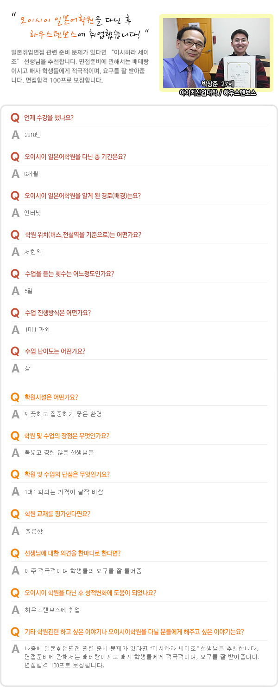Click the Q icon beside "수업 진행방식은 어떤가요?"
Viewport: 278px width, 692px height.
coord(15,313)
